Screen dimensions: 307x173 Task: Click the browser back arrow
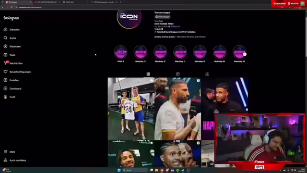(2, 7)
